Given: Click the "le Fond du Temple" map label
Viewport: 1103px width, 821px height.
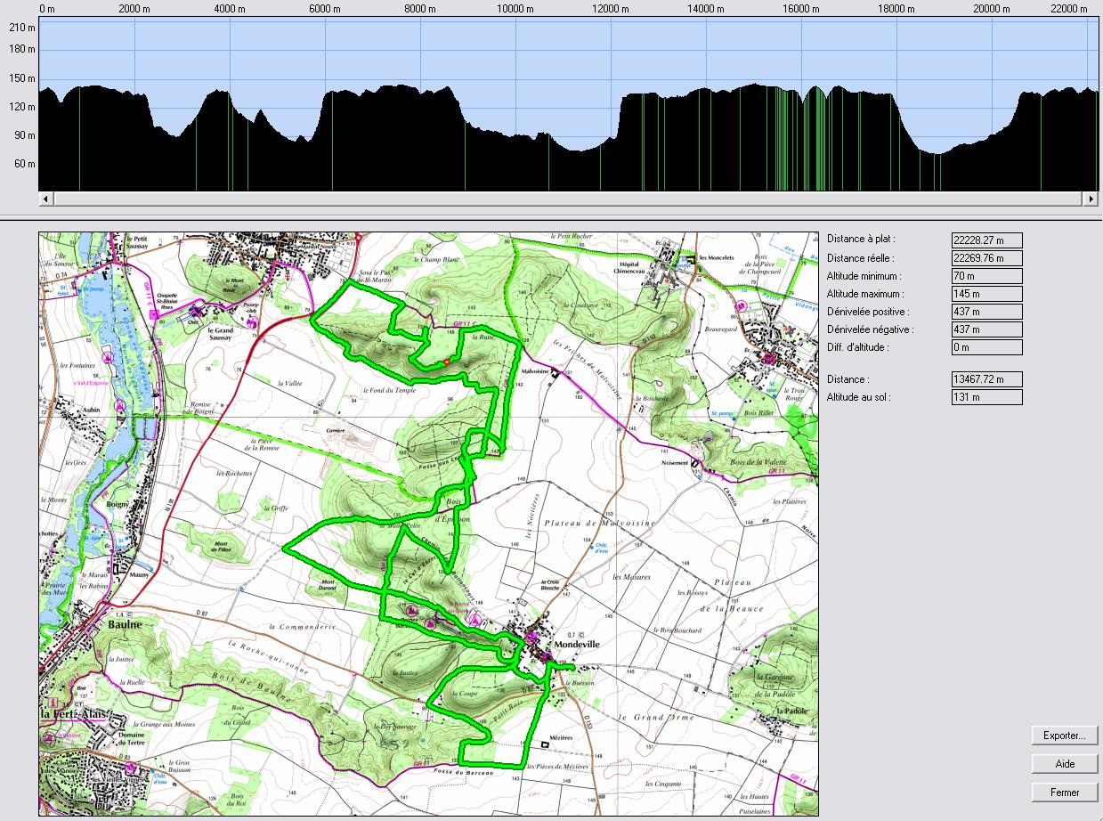Looking at the screenshot, I should 389,390.
